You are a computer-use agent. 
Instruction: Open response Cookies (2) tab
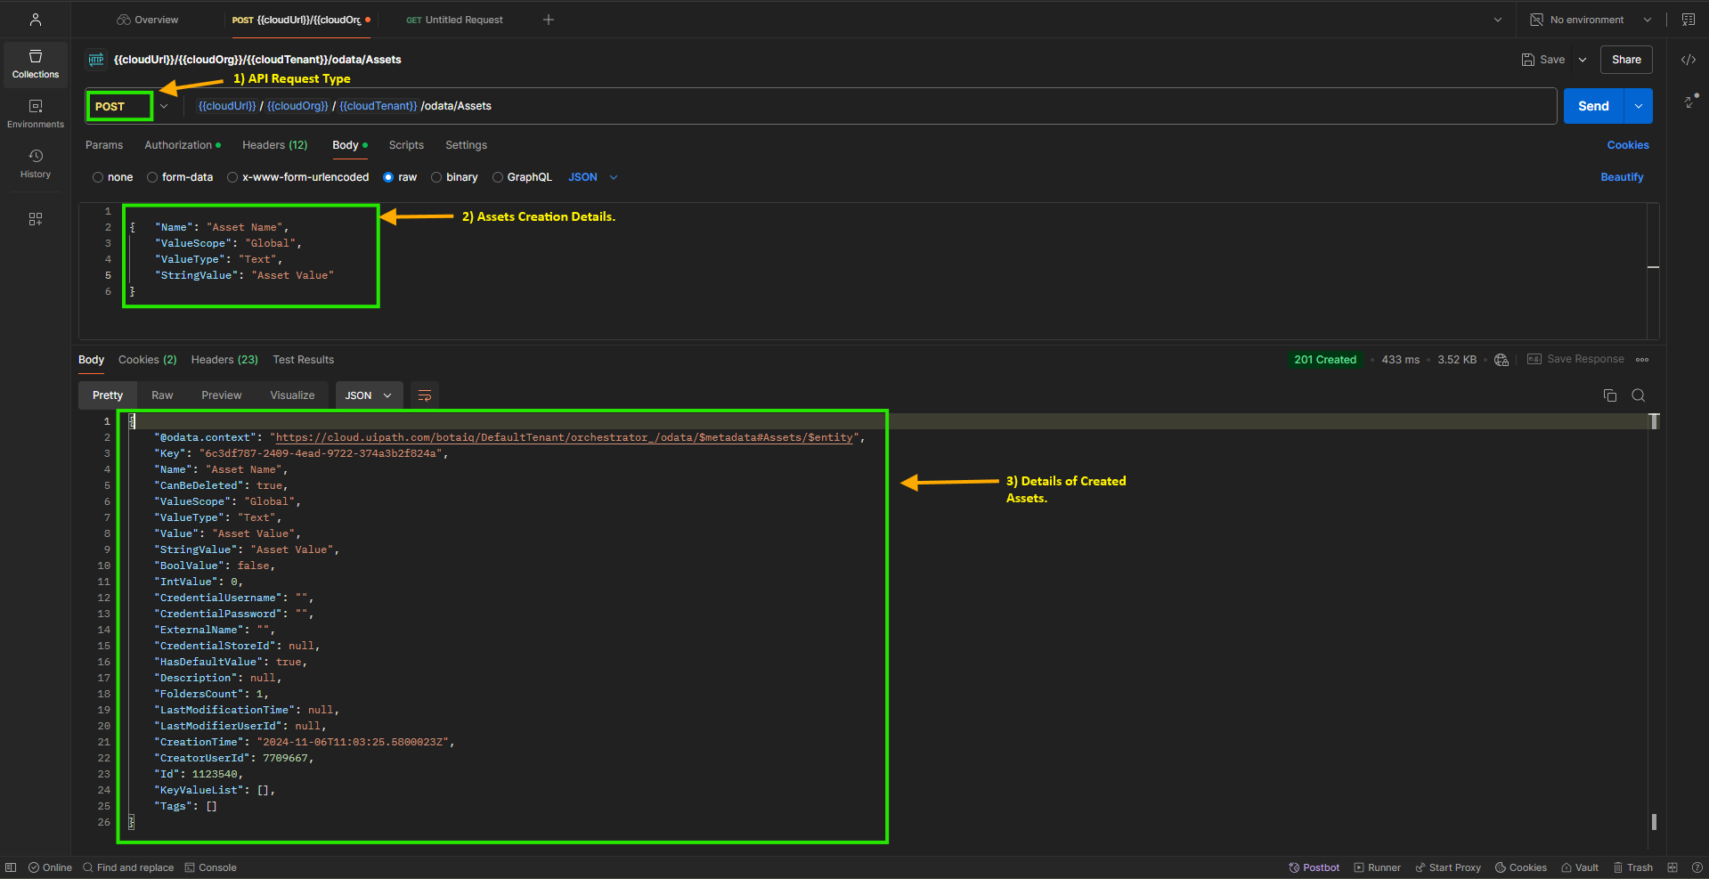click(x=148, y=360)
